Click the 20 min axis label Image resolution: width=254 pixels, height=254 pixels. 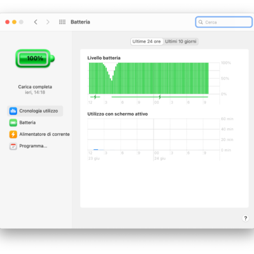click(x=227, y=140)
